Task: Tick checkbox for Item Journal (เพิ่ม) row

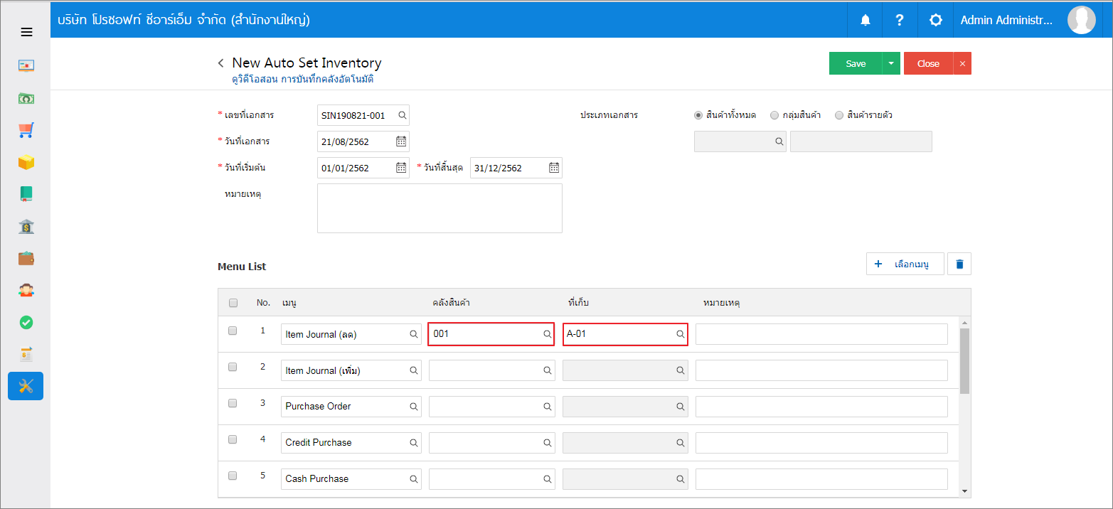Action: (233, 367)
